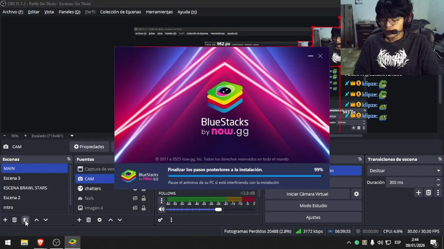Zoom in the preview with plus
Screen dimensions: 444x249
[25, 136]
